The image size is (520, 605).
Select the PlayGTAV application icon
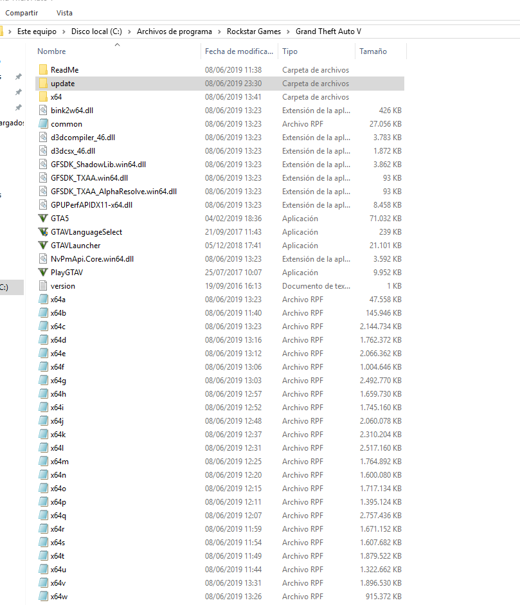click(x=43, y=273)
